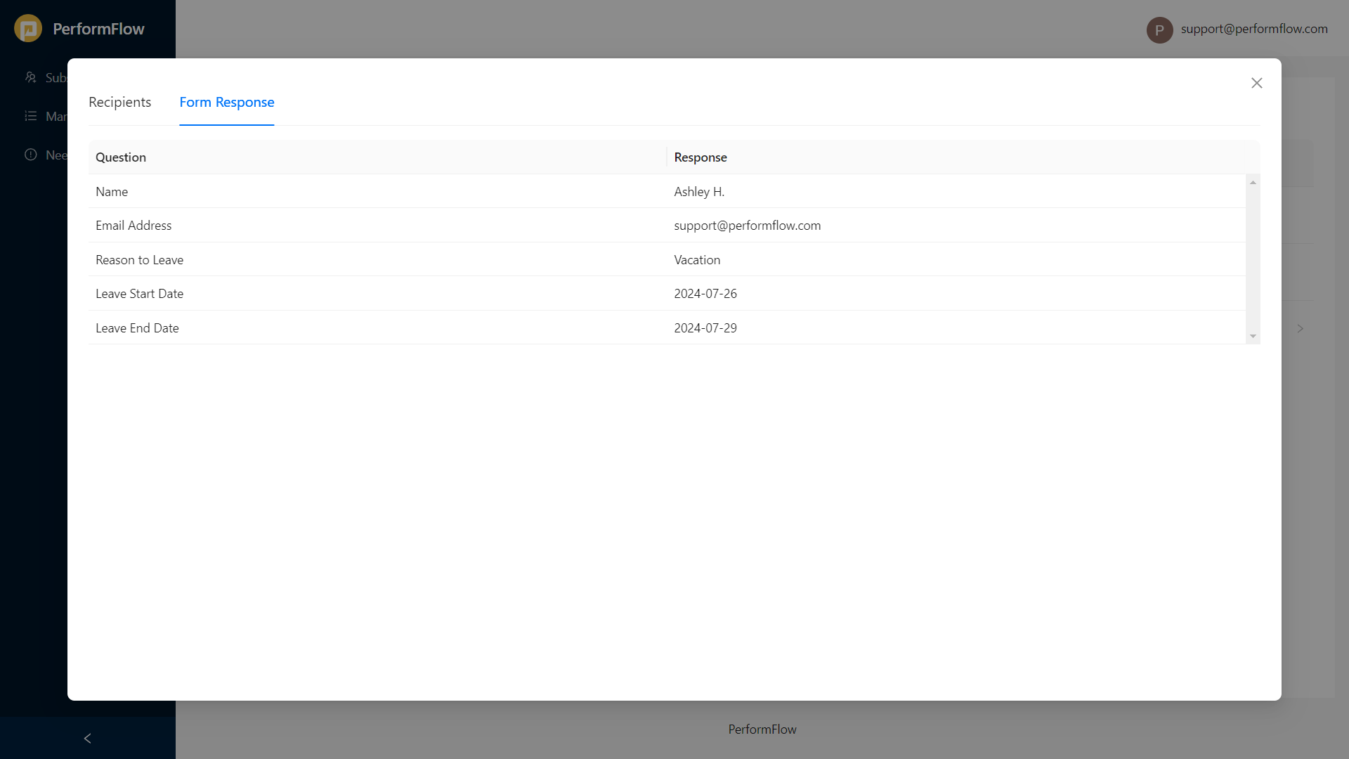
Task: Click the PerformFlow logo icon
Action: [28, 28]
